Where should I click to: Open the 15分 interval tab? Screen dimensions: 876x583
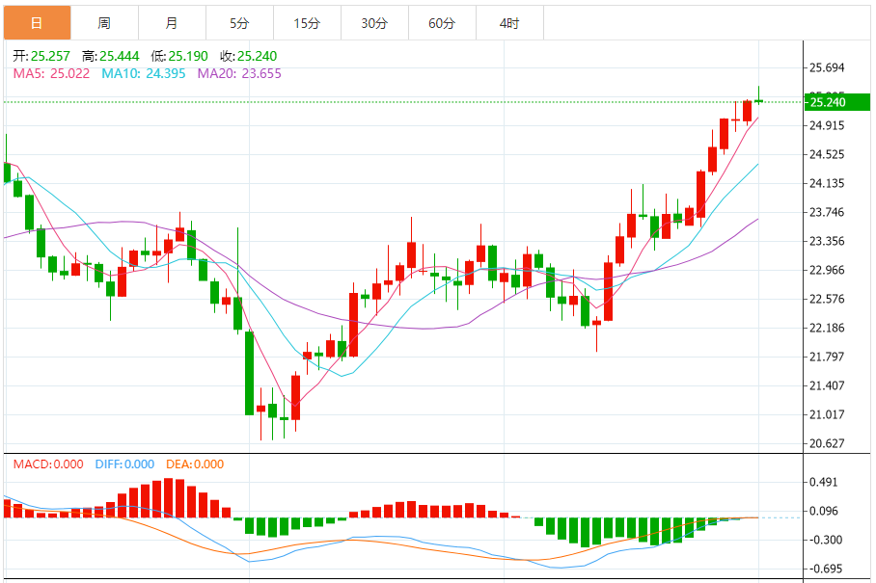click(307, 23)
